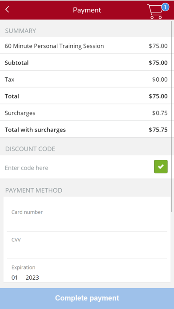Click the Card number field
The width and height of the screenshot is (174, 309).
click(87, 218)
